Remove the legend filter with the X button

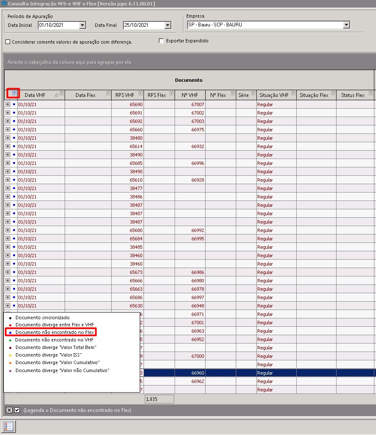pyautogui.click(x=9, y=410)
